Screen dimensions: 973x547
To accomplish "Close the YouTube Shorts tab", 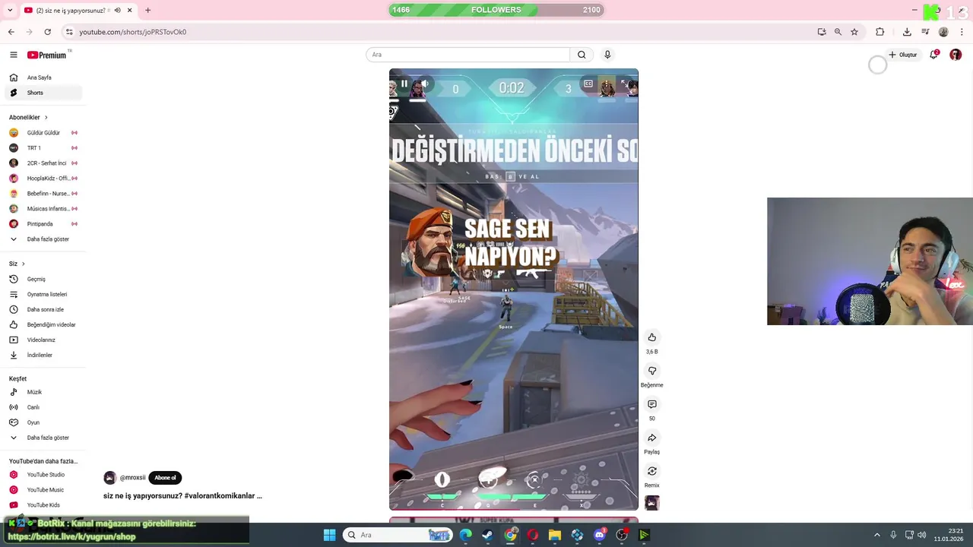I will point(129,11).
